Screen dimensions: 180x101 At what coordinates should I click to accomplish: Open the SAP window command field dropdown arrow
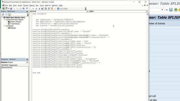point(162,10)
